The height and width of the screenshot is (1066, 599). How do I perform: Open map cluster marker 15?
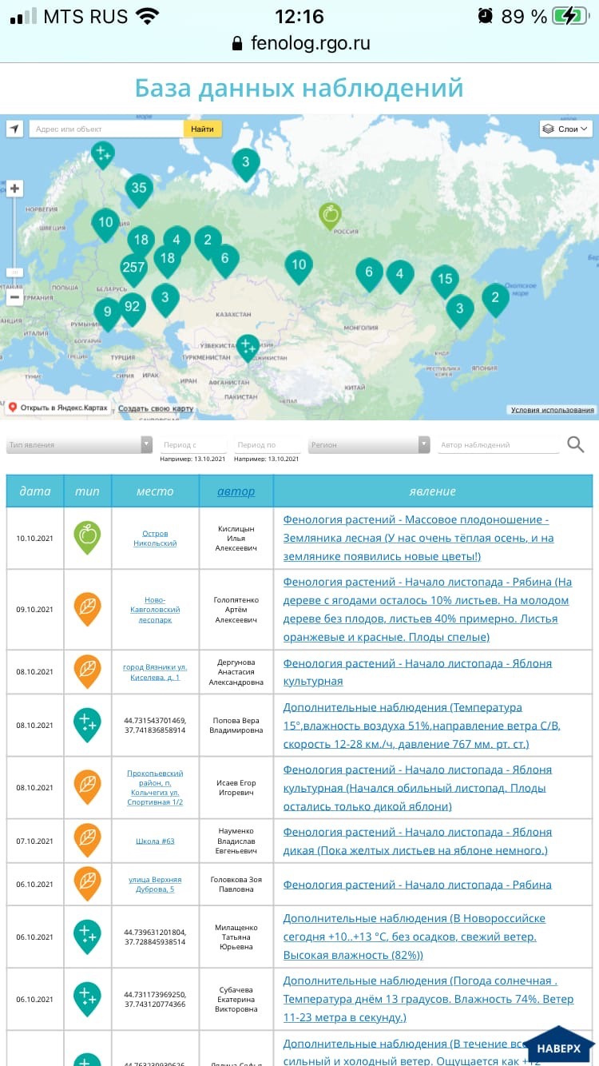[445, 280]
